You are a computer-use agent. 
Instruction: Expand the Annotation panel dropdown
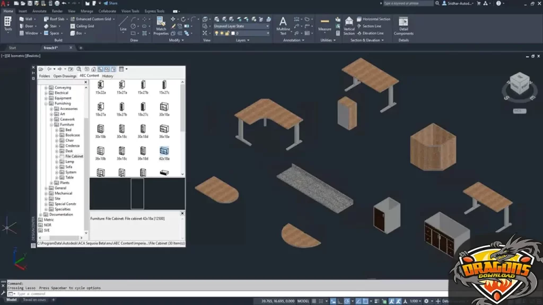pyautogui.click(x=294, y=40)
